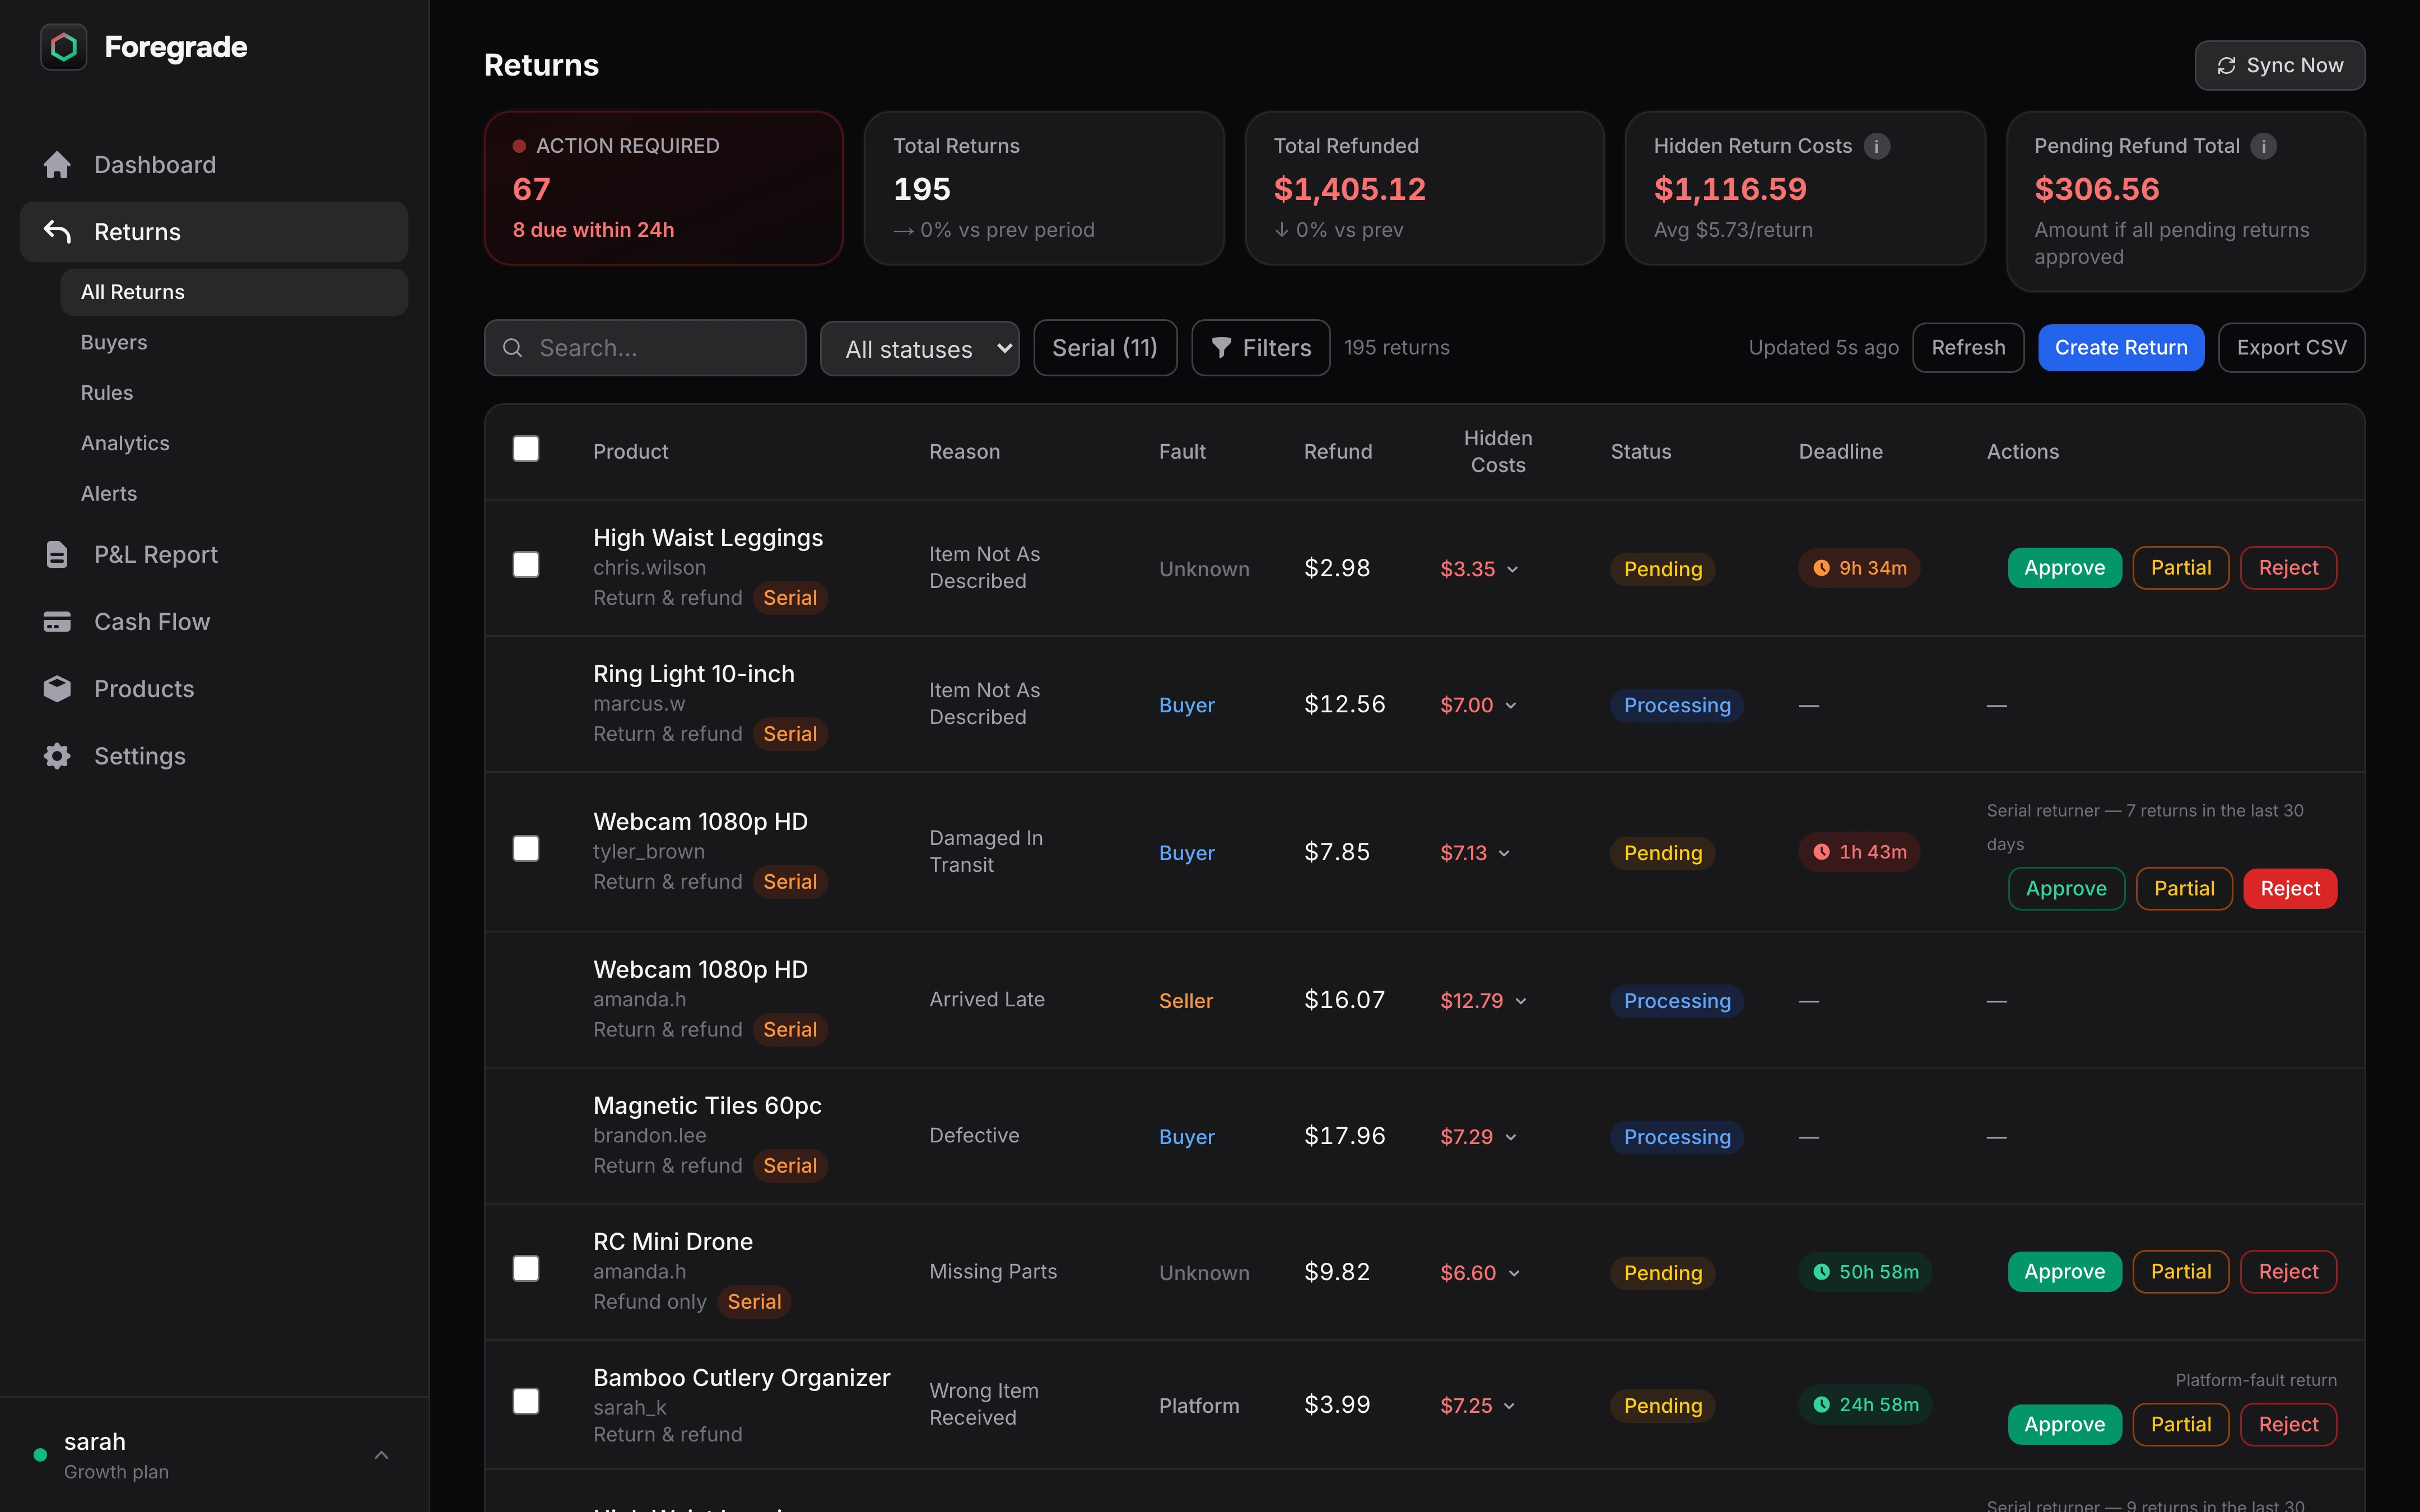Click the Cash Flow card icon
Viewport: 2420px width, 1512px height.
pyautogui.click(x=57, y=622)
